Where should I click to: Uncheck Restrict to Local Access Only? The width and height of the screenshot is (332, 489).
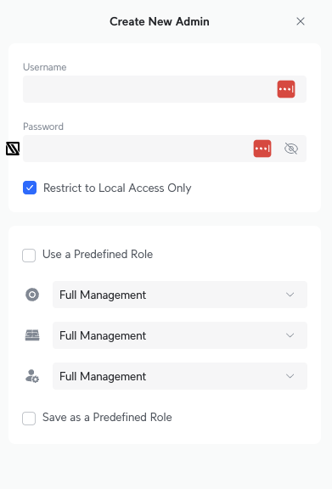[x=30, y=188]
